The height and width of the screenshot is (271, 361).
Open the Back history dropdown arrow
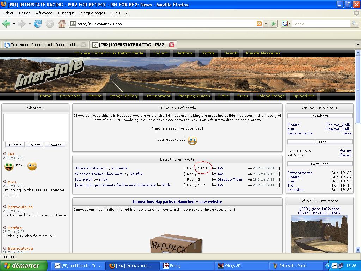pyautogui.click(x=14, y=24)
